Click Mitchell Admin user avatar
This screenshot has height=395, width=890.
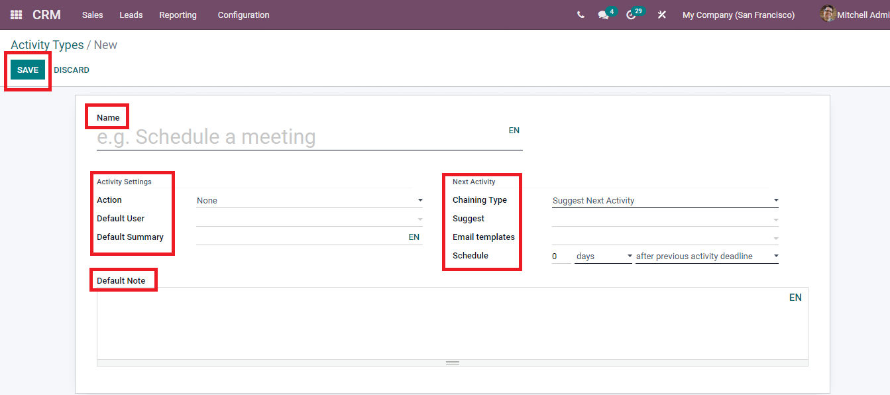[x=827, y=14]
